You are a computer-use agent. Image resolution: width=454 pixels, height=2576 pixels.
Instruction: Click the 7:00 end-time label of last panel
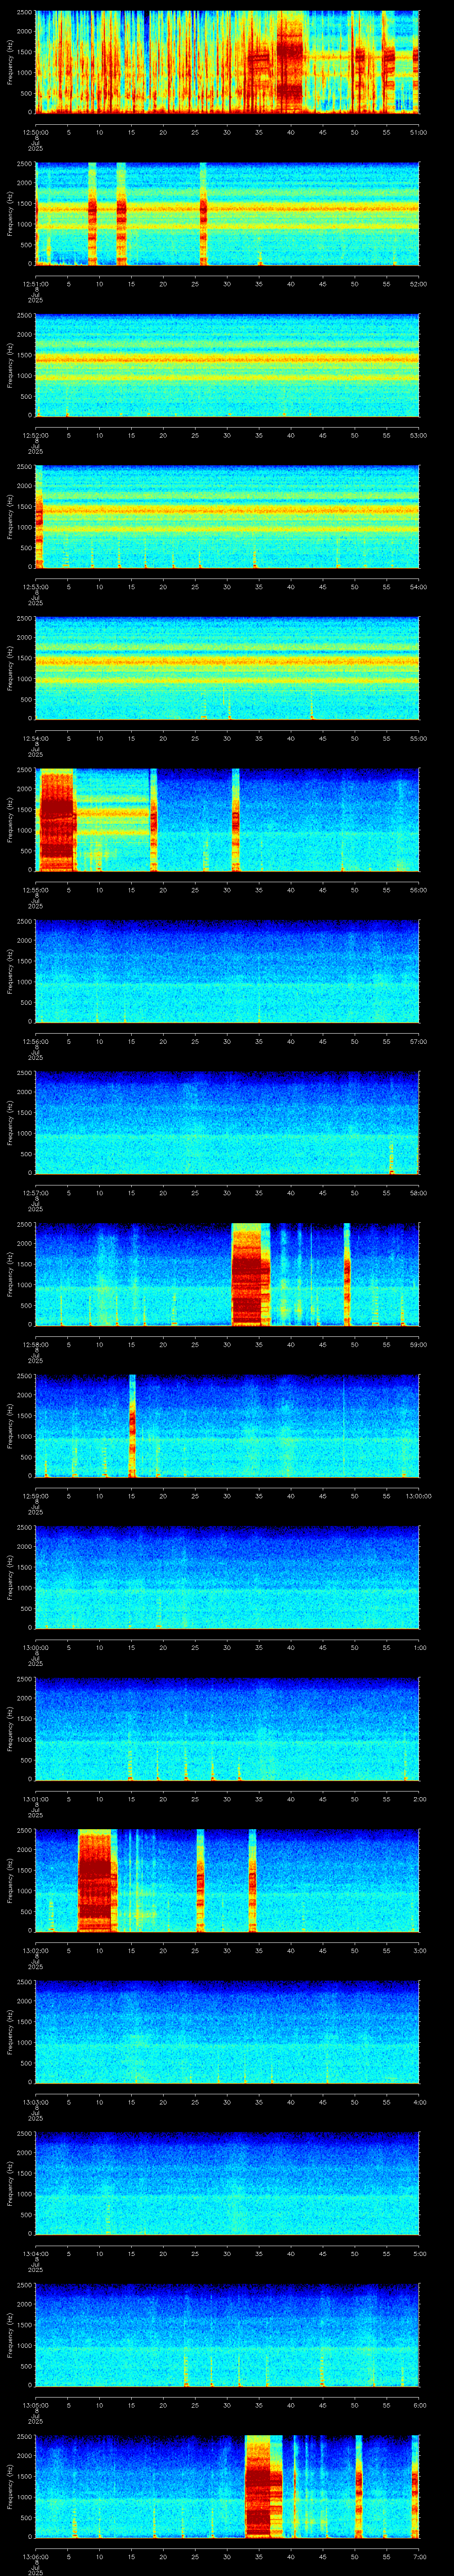coord(419,2556)
